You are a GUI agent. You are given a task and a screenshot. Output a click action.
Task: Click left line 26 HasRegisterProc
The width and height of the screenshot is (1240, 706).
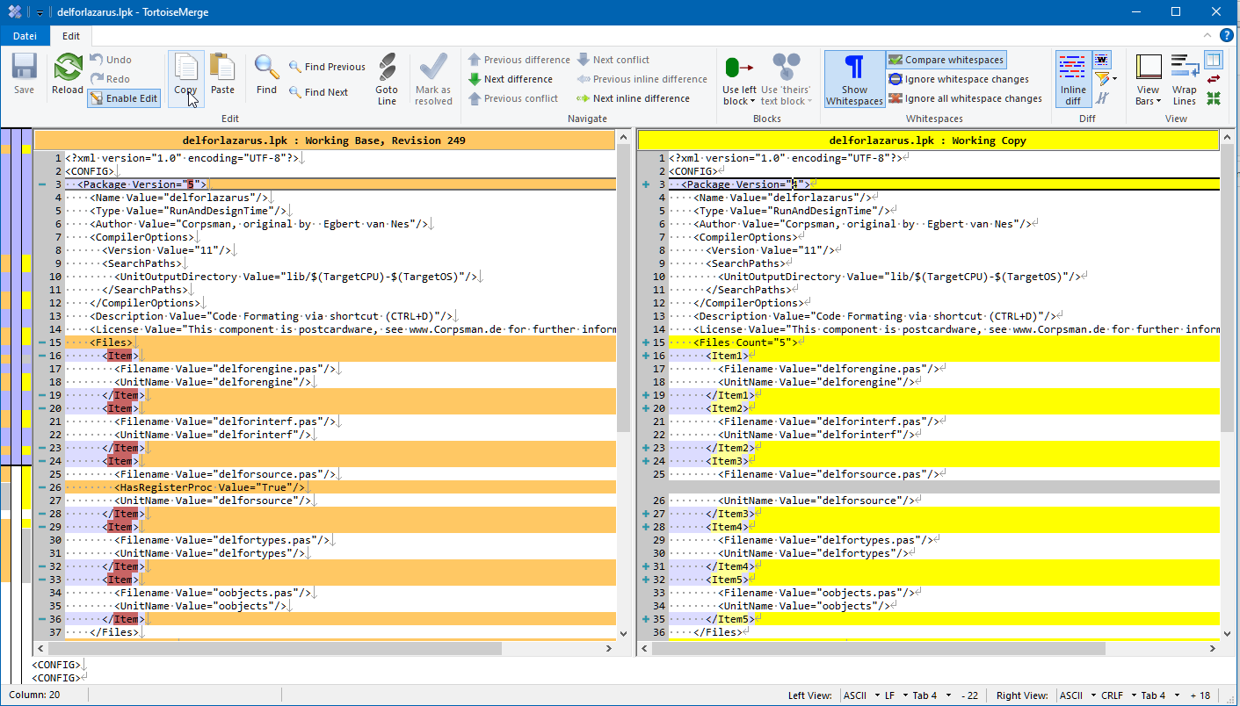340,487
